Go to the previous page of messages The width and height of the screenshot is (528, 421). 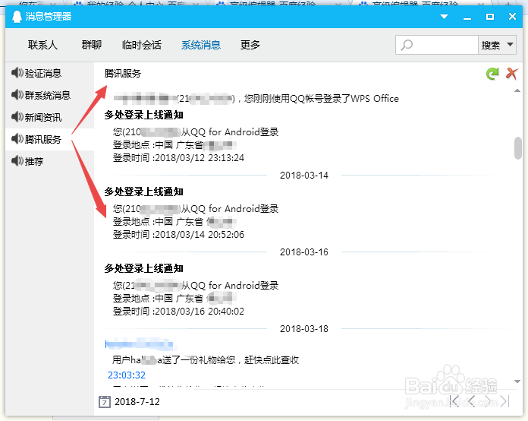(x=472, y=400)
